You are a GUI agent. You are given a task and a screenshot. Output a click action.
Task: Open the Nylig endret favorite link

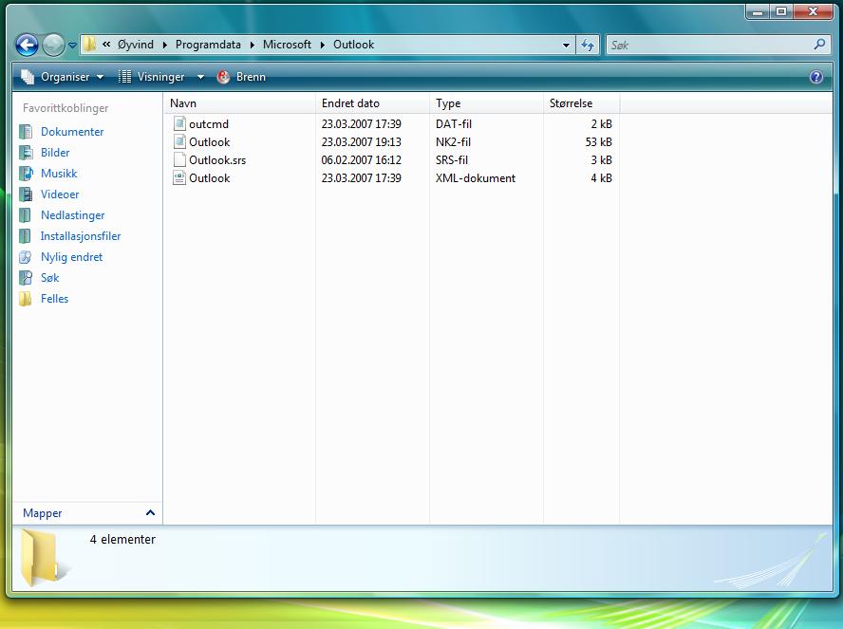click(x=71, y=257)
